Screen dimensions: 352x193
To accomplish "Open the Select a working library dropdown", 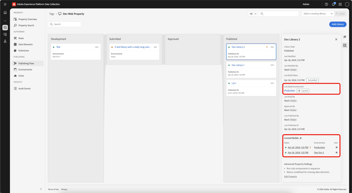I will (318, 14).
